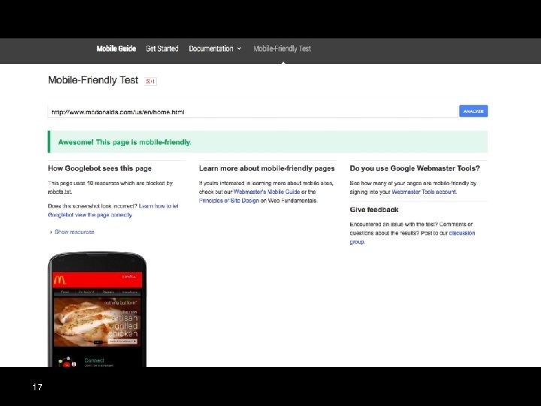
Task: Open the Mobile Guide home link
Action: 116,49
